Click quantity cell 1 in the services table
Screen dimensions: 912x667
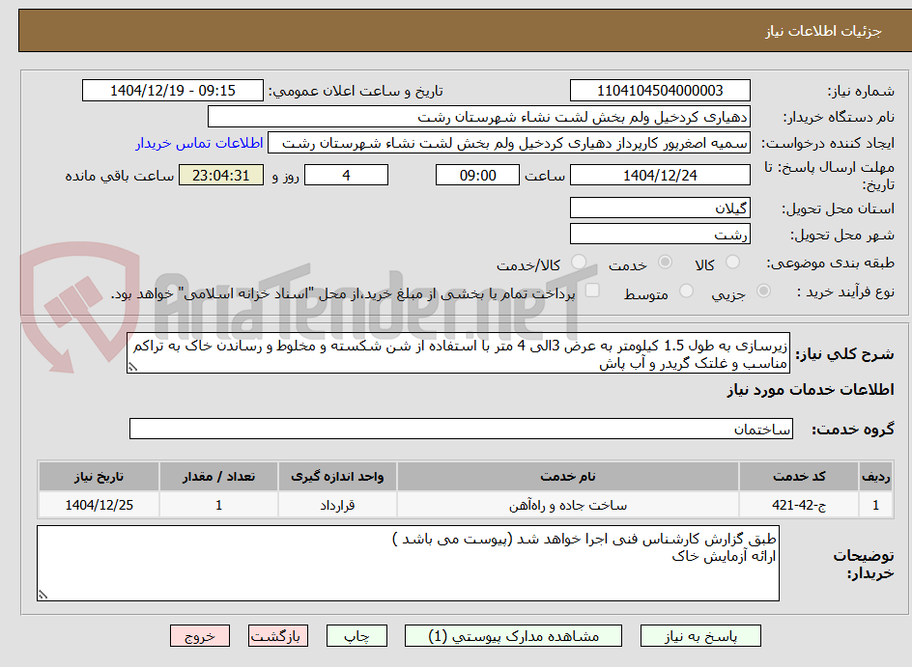click(x=218, y=505)
